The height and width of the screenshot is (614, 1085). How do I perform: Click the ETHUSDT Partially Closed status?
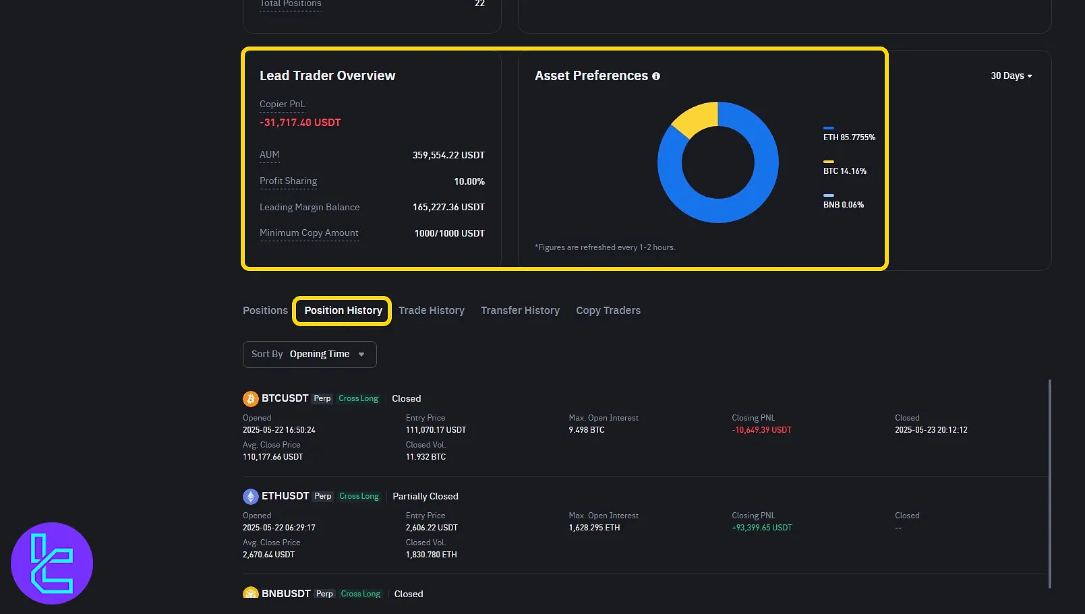[425, 497]
